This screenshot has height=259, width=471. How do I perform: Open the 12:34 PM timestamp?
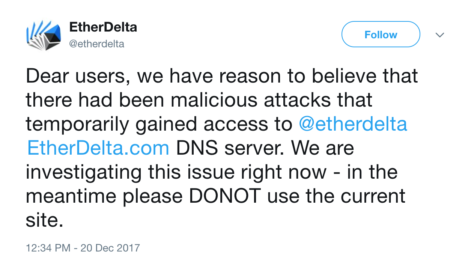tap(48, 248)
